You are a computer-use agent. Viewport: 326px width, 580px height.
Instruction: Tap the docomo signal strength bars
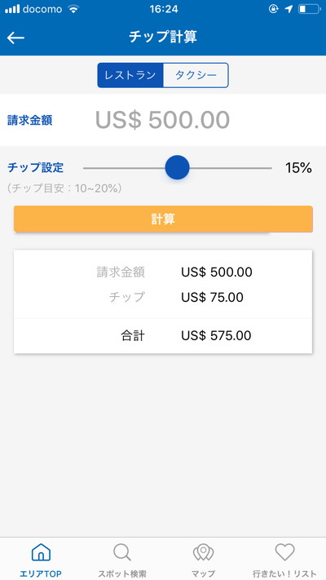coord(12,9)
